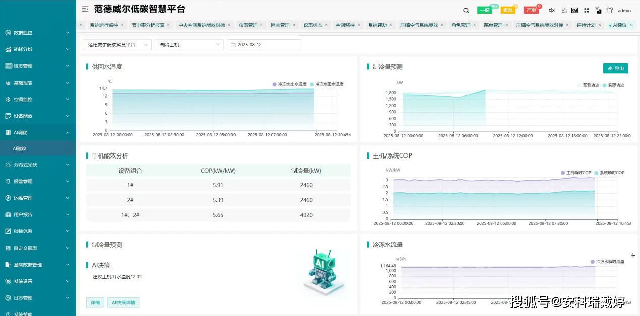This screenshot has height=316, width=640.
Task: Click the AI决策详情 button
Action: click(x=123, y=302)
